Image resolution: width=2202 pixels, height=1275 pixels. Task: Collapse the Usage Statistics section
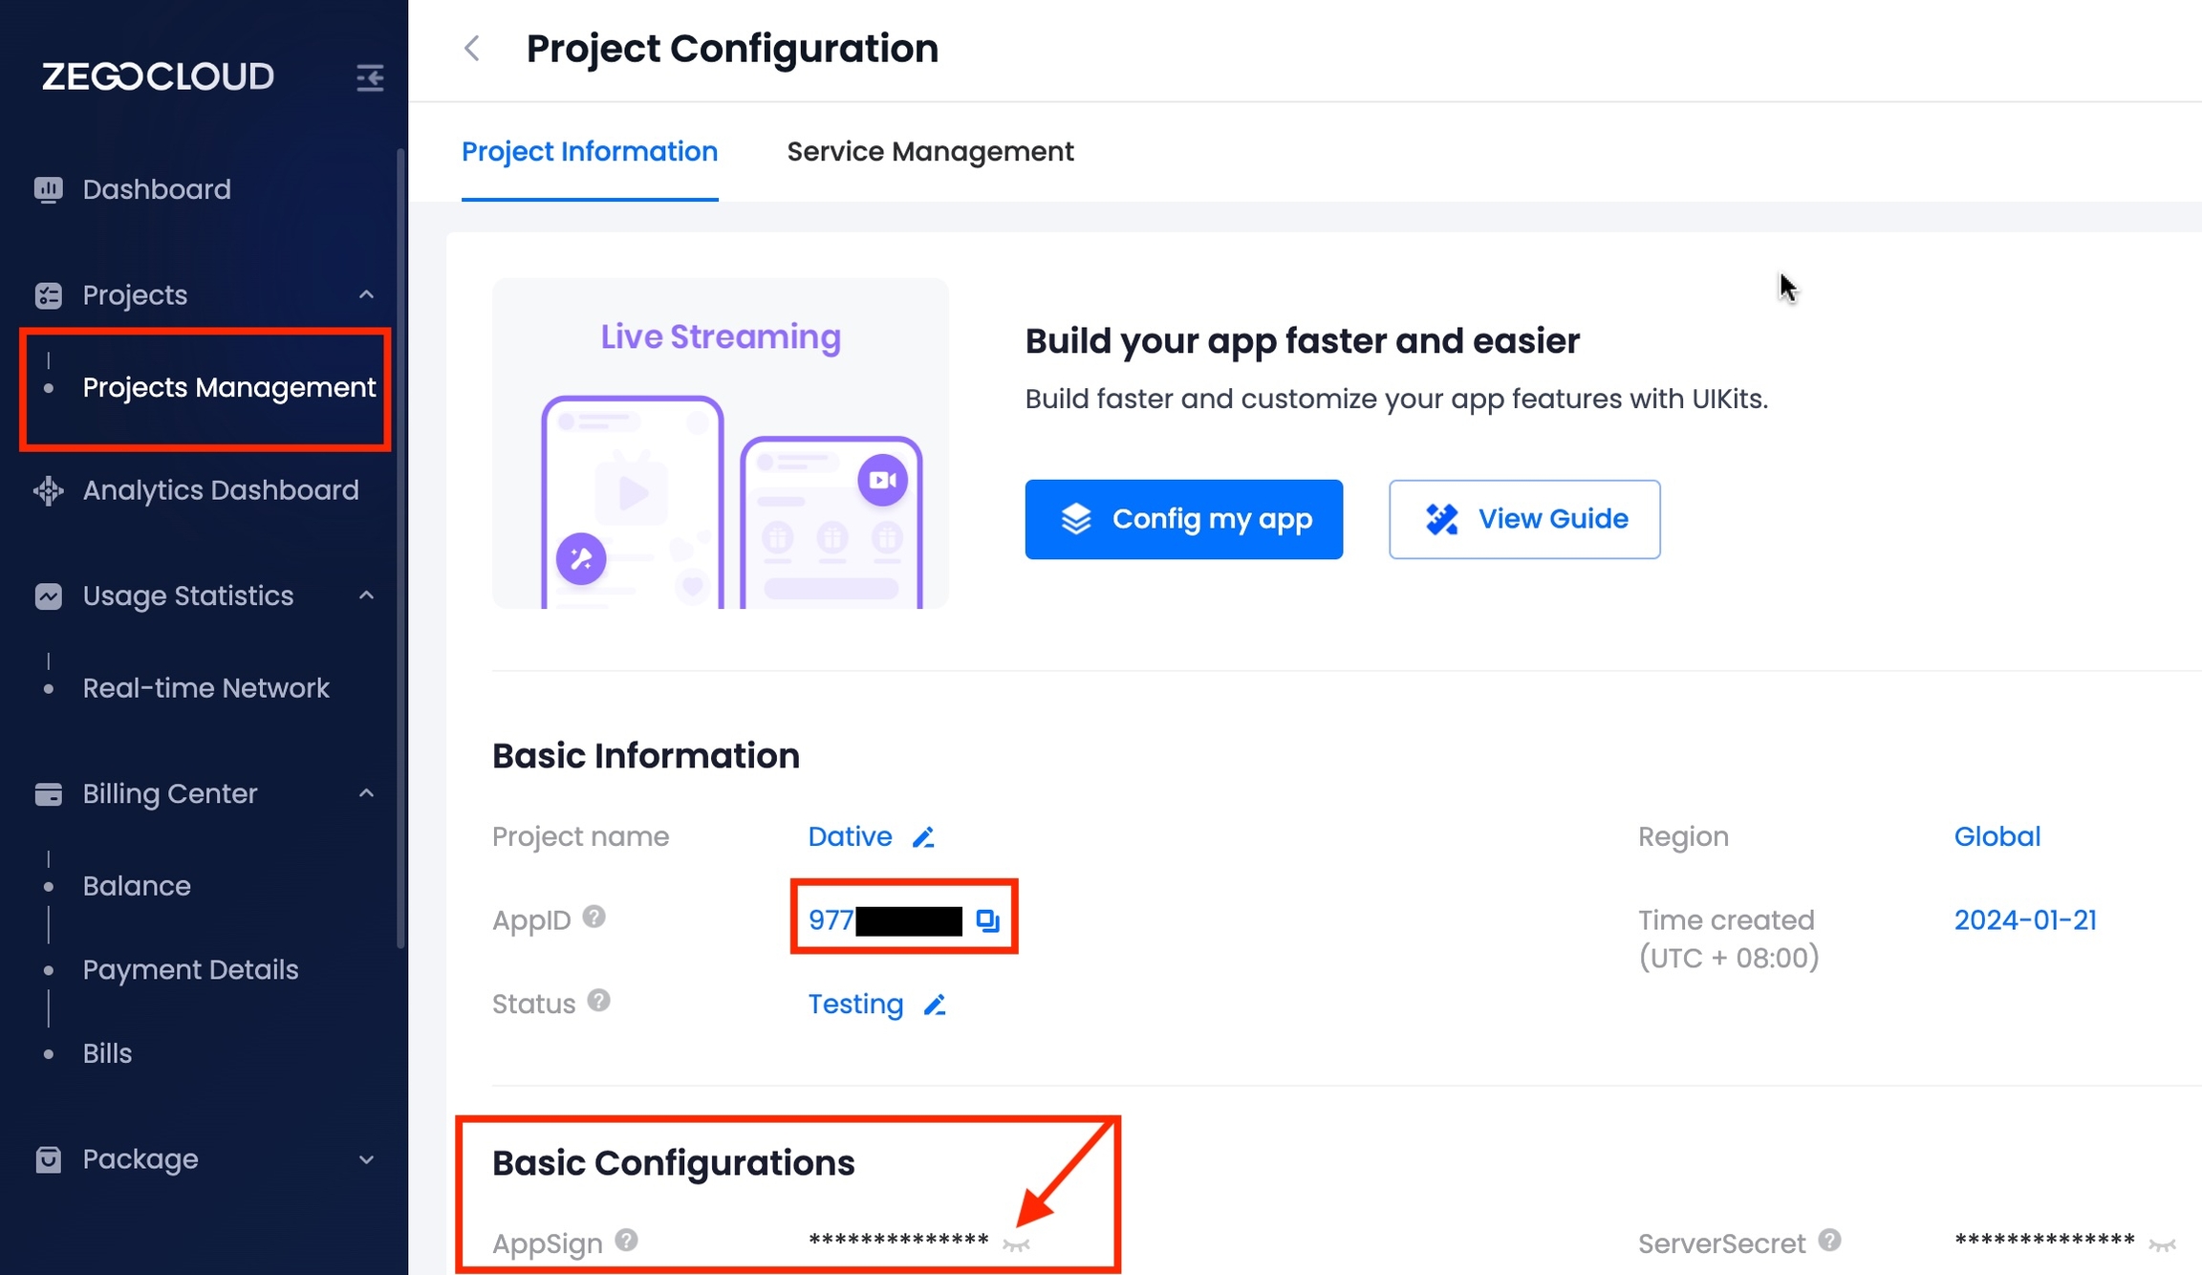coord(366,595)
